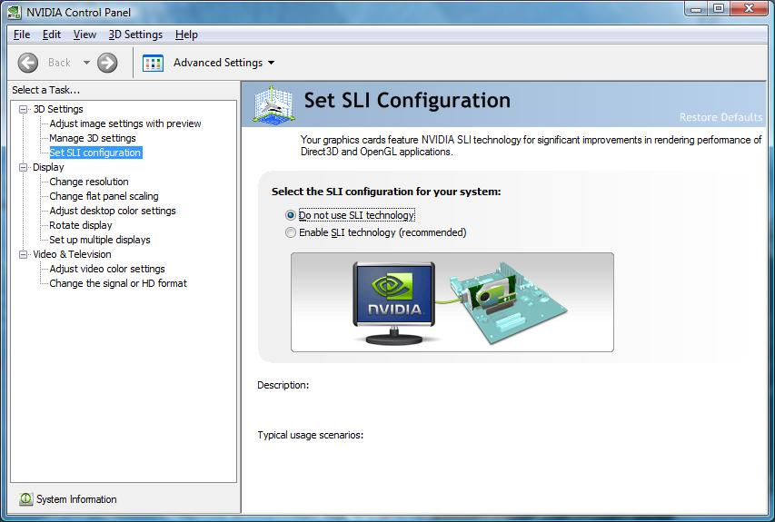Open the Back history dropdown arrow
Screen dimensions: 775x522
[x=87, y=63]
